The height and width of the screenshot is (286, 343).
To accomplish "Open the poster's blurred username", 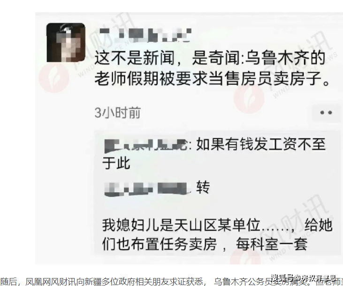I will tap(145, 35).
